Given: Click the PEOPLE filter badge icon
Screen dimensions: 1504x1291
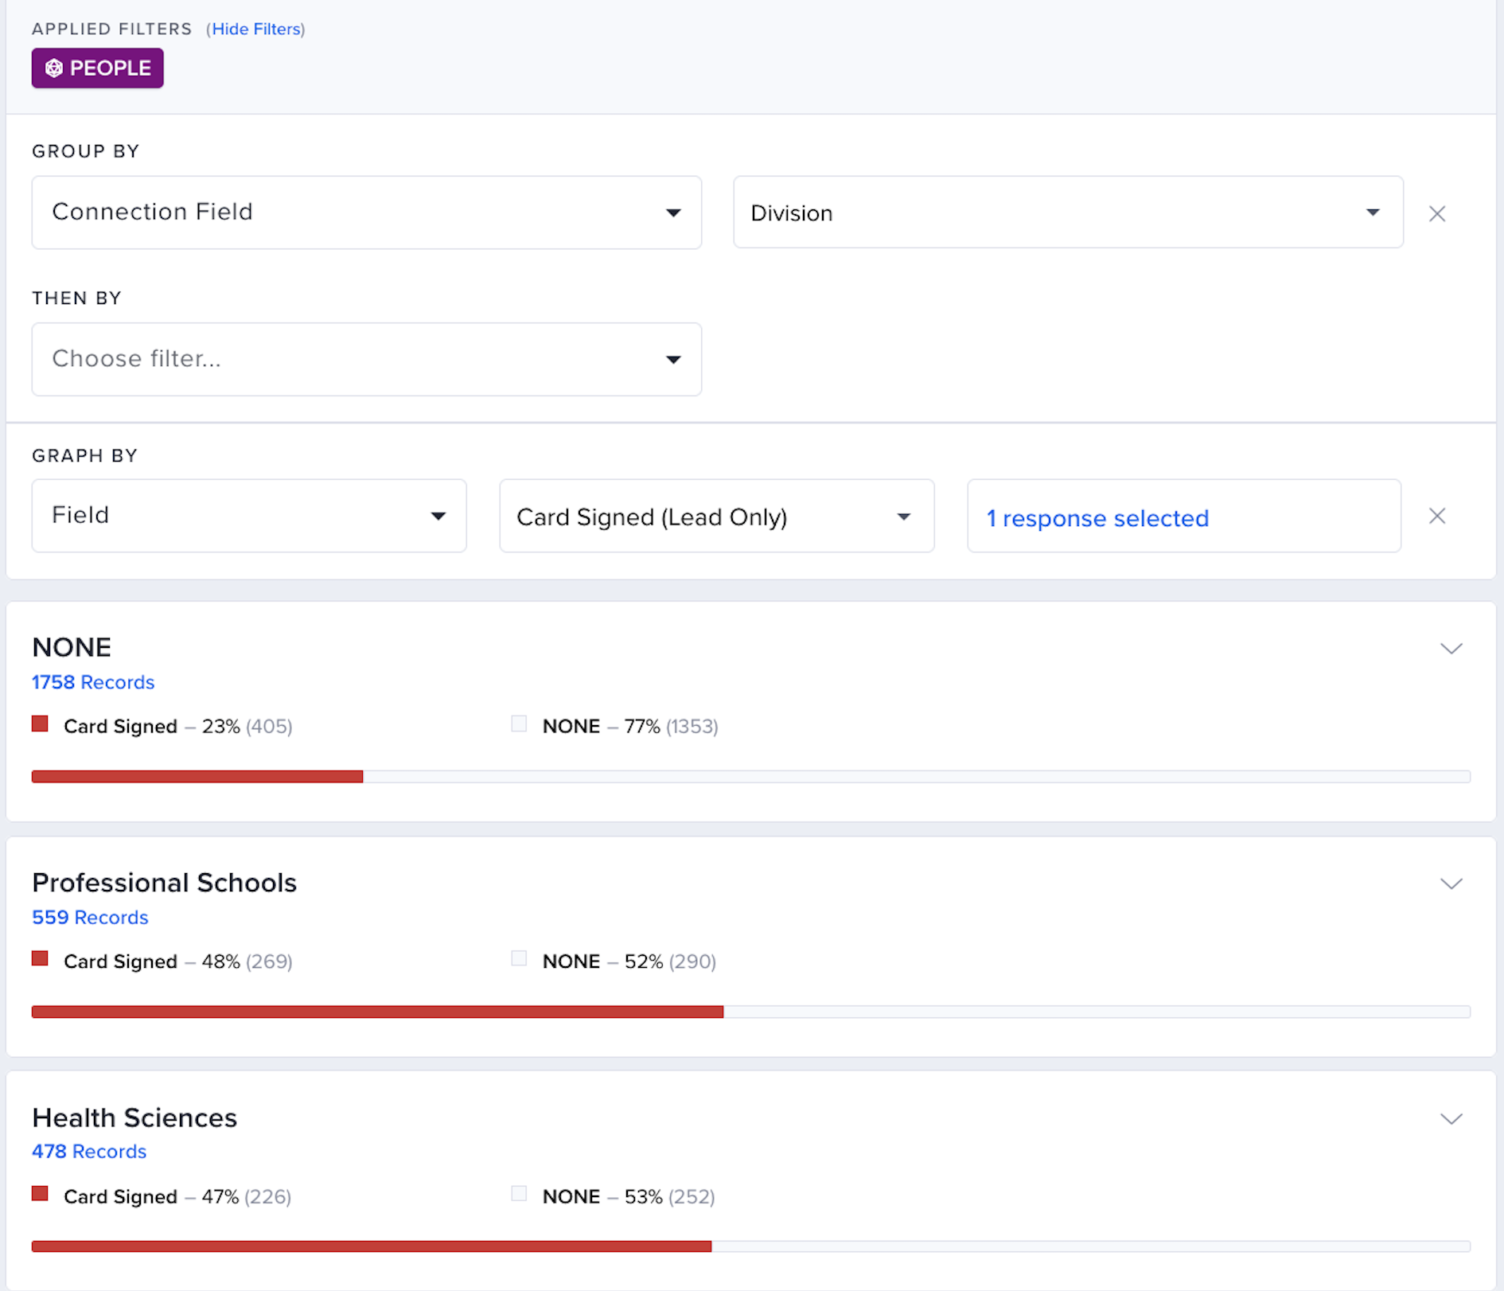Looking at the screenshot, I should coord(53,68).
